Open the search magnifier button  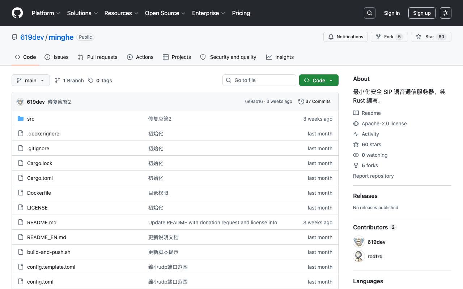tap(370, 13)
